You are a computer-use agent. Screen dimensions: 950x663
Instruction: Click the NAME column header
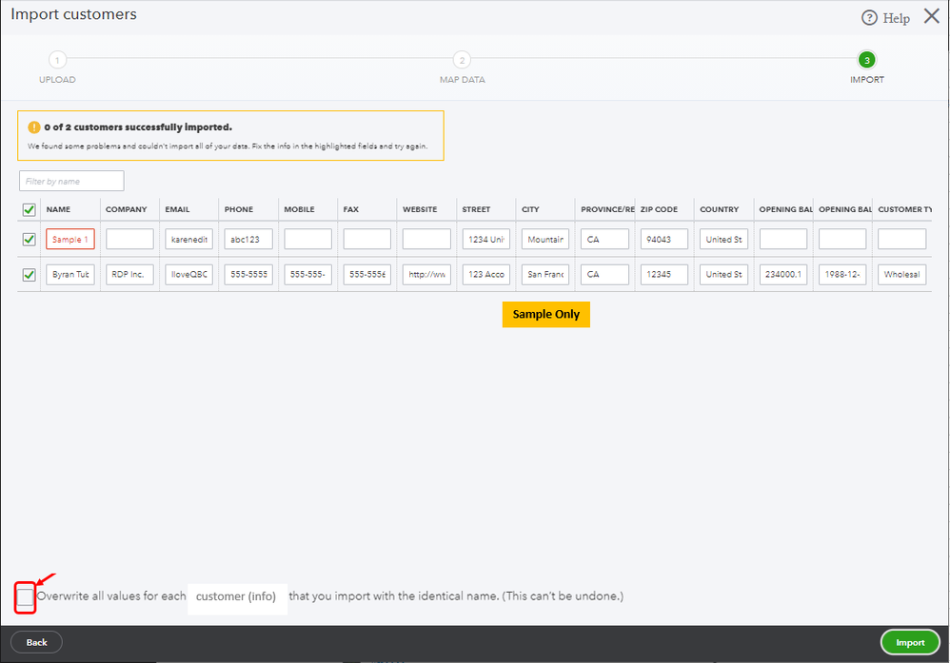[x=58, y=209]
